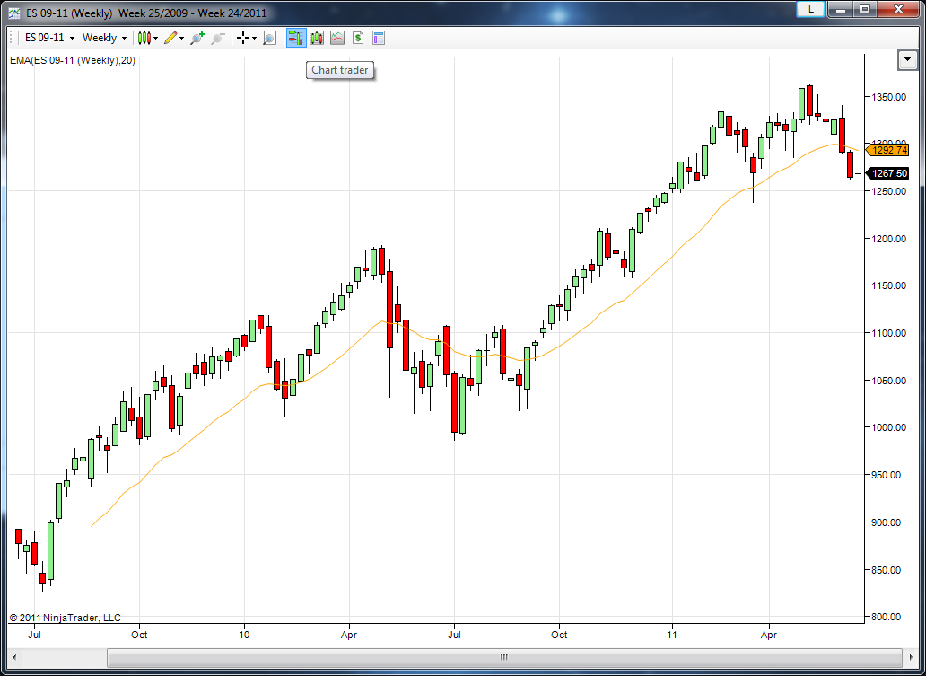Click the 1000.00 price axis label
The image size is (926, 676).
pos(889,427)
